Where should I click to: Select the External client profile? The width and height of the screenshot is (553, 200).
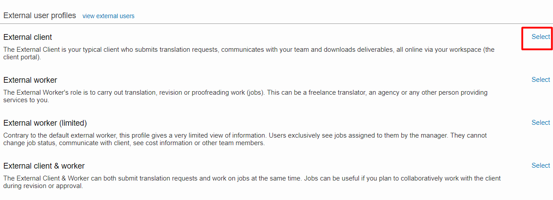tap(541, 37)
